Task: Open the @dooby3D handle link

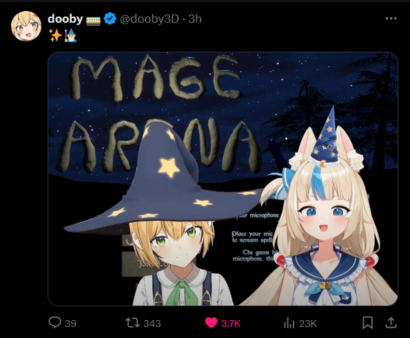Action: (150, 19)
